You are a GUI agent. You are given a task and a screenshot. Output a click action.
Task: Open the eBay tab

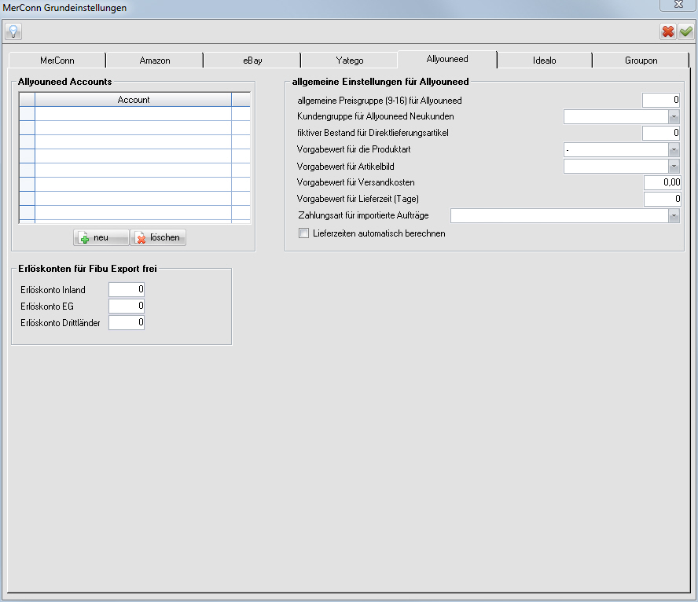click(252, 60)
